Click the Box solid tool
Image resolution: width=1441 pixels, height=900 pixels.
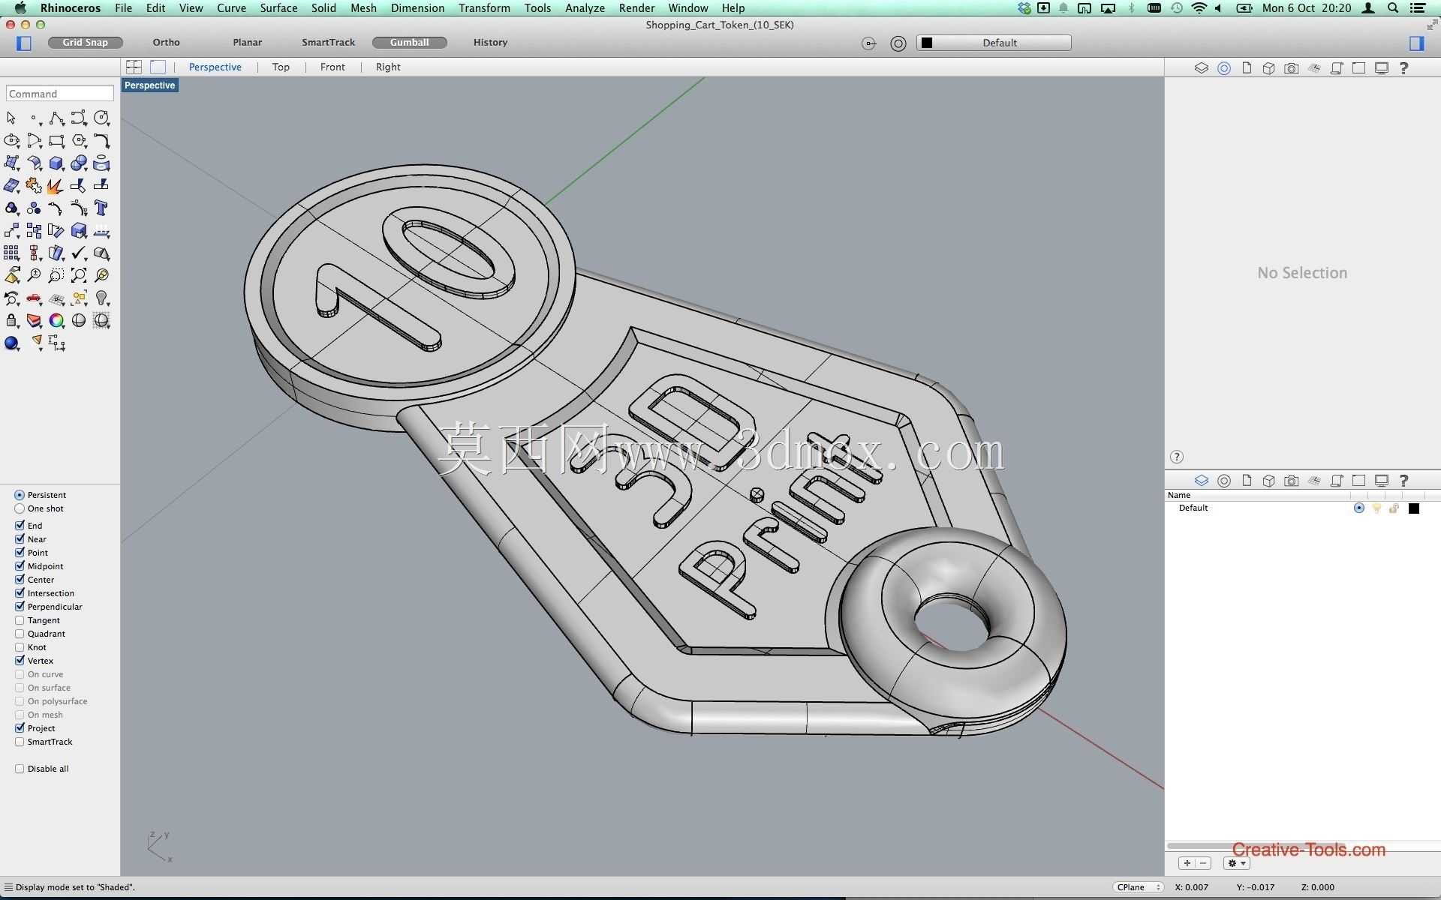56,163
